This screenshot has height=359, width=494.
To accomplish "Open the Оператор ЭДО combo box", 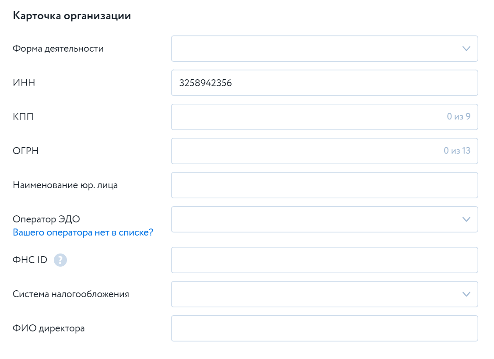I will tap(315, 219).
